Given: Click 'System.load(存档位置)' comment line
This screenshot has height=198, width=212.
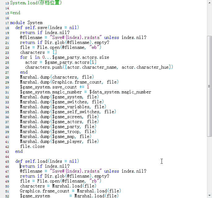Looking at the screenshot, I should click(36, 3).
